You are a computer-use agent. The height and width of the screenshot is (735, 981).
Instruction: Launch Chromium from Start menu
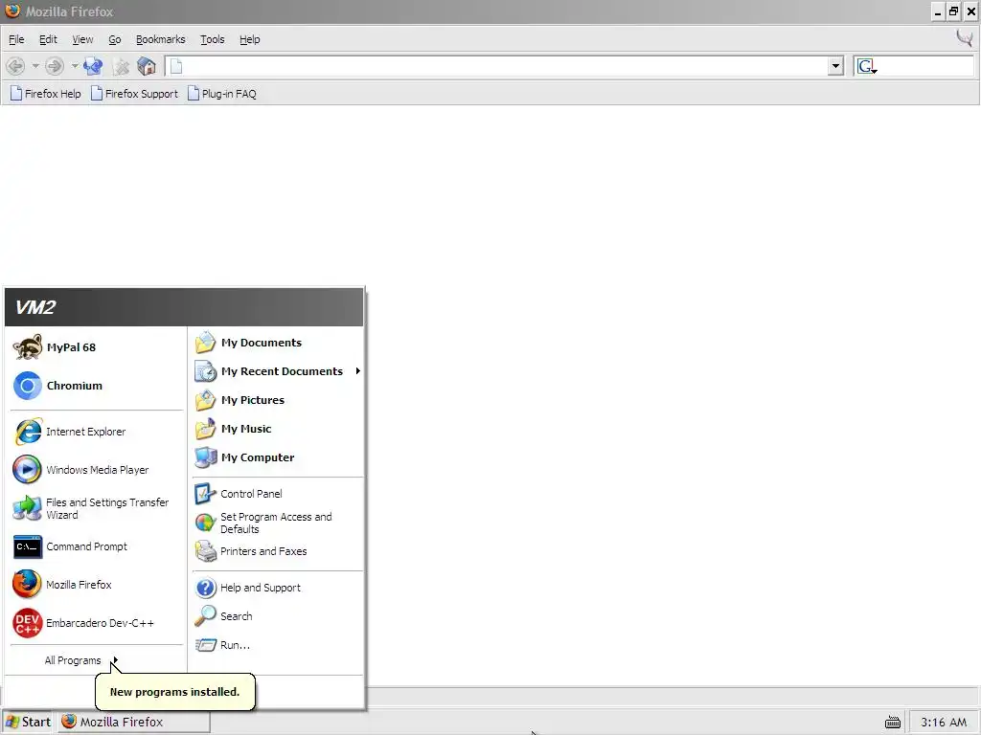(x=97, y=386)
